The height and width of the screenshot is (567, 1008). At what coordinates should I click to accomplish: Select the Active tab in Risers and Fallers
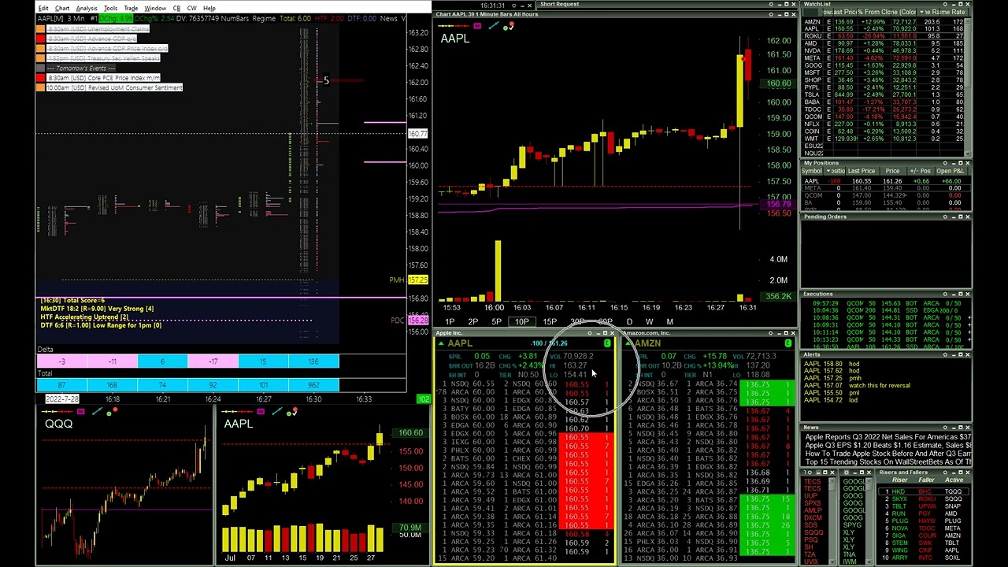[954, 480]
